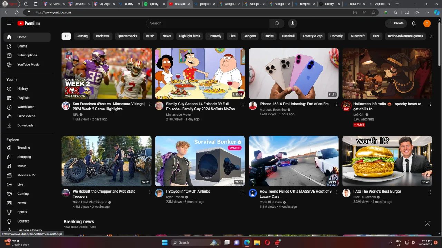Viewport: 442px width, 248px height.
Task: Click the search magnifier button
Action: 277,23
